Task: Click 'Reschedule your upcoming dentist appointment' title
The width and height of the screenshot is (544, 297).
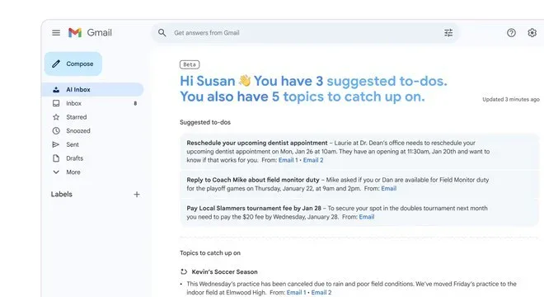Action: (x=256, y=143)
